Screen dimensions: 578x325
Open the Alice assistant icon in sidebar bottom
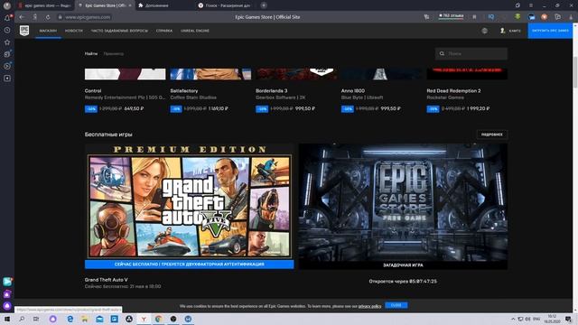click(7, 305)
